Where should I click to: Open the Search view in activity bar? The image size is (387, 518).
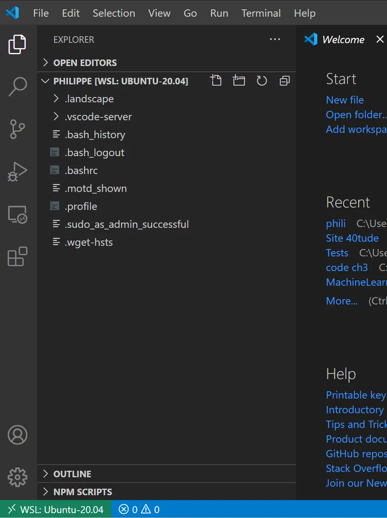click(x=18, y=86)
